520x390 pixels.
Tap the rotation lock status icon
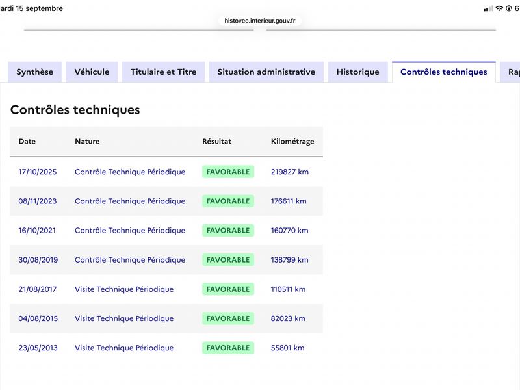[x=509, y=8]
